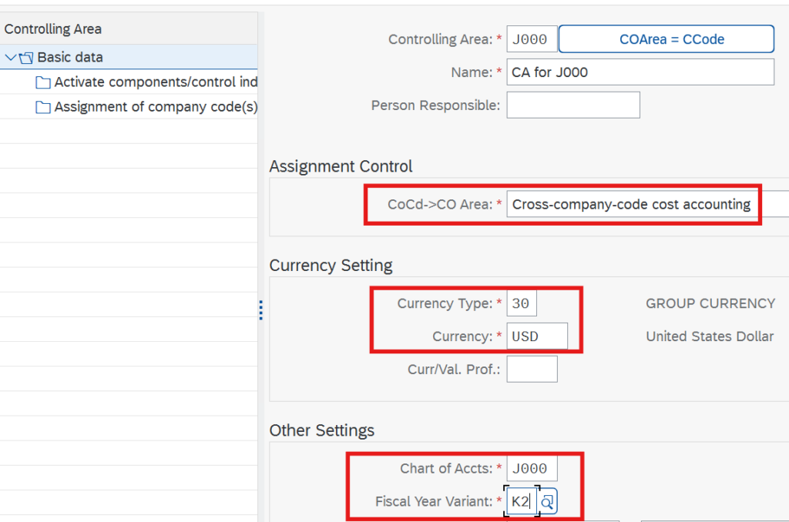This screenshot has height=522, width=789.
Task: Click the vertical dotted panel splitter handle
Action: tap(261, 310)
